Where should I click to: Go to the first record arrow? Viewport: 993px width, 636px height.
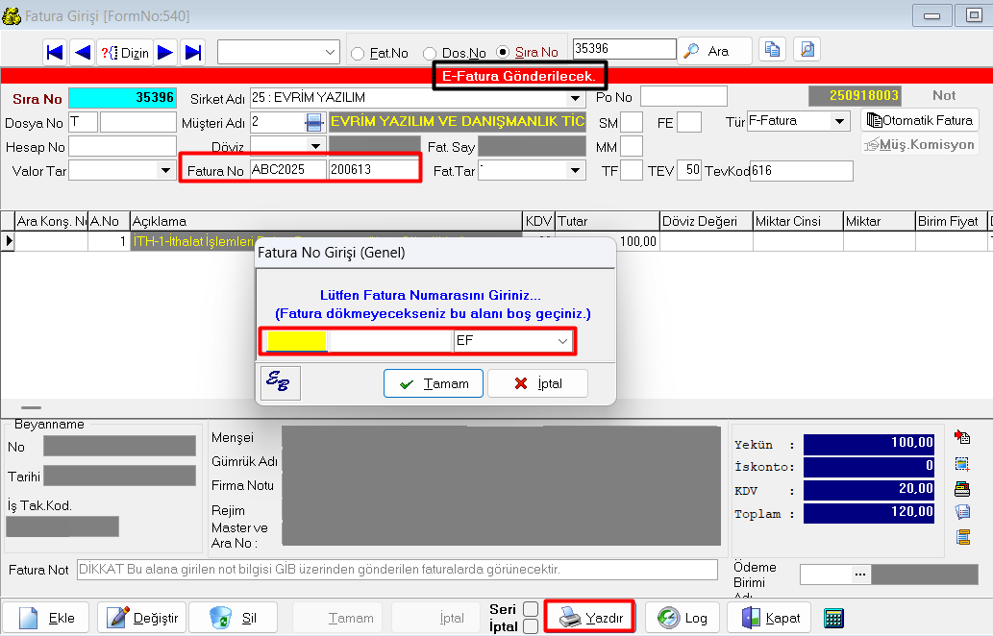55,52
